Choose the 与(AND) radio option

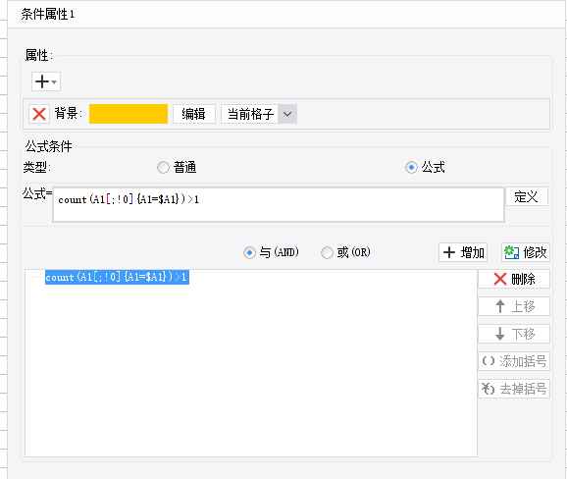pos(249,252)
